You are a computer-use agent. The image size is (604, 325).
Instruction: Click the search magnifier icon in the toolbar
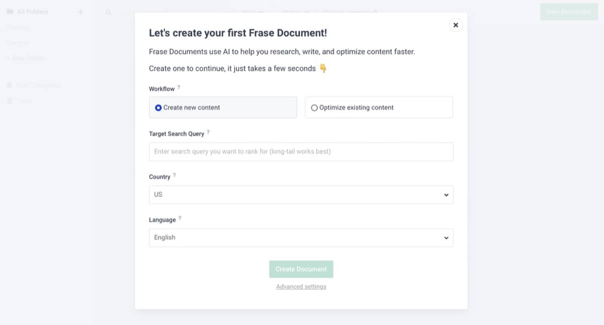coord(108,12)
